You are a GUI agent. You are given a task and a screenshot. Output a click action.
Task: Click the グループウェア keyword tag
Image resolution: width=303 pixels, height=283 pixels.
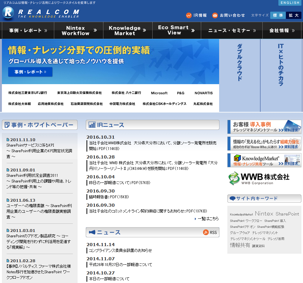(x=240, y=233)
